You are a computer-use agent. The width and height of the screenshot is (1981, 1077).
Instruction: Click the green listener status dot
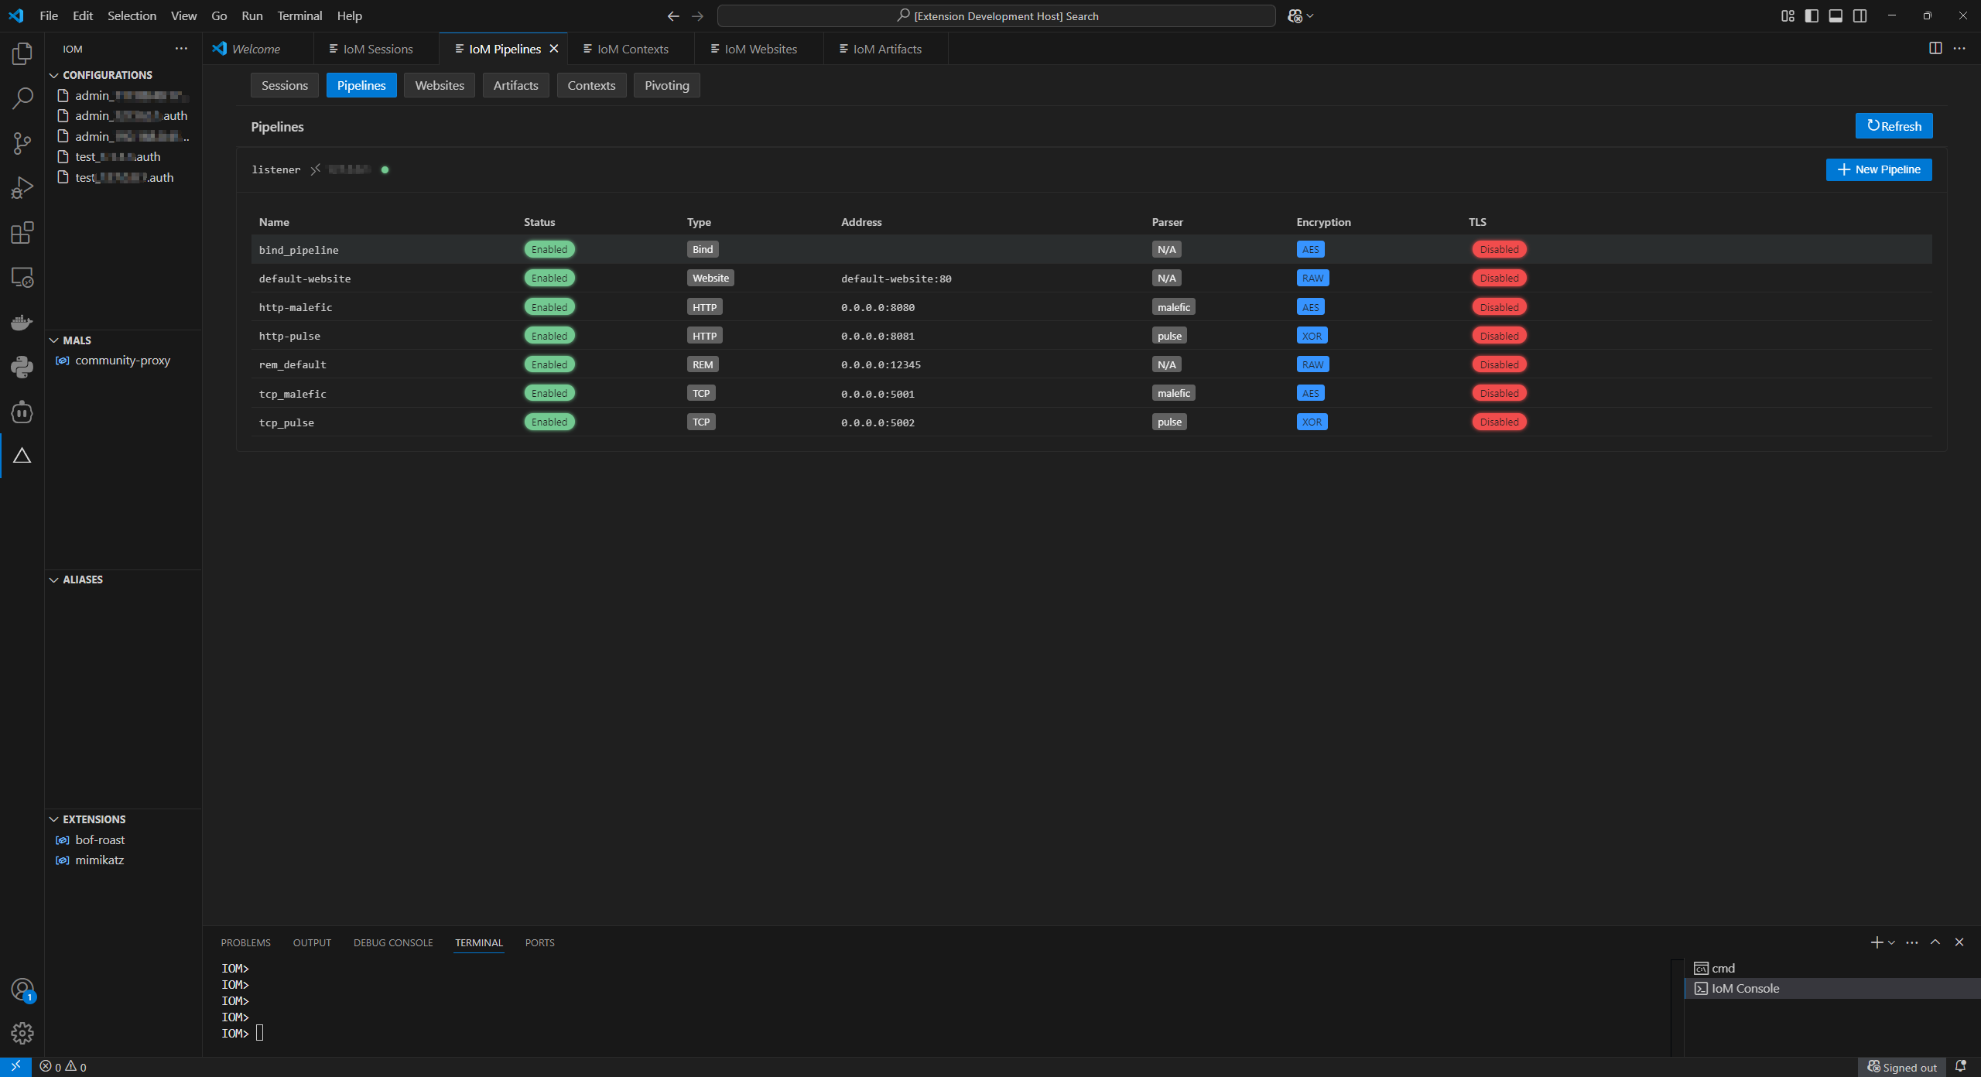tap(385, 169)
